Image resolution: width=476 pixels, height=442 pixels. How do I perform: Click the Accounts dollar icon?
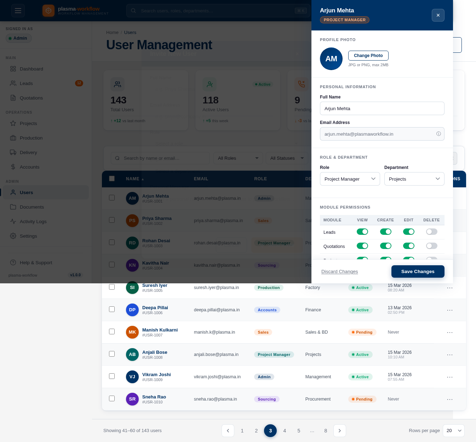[13, 167]
